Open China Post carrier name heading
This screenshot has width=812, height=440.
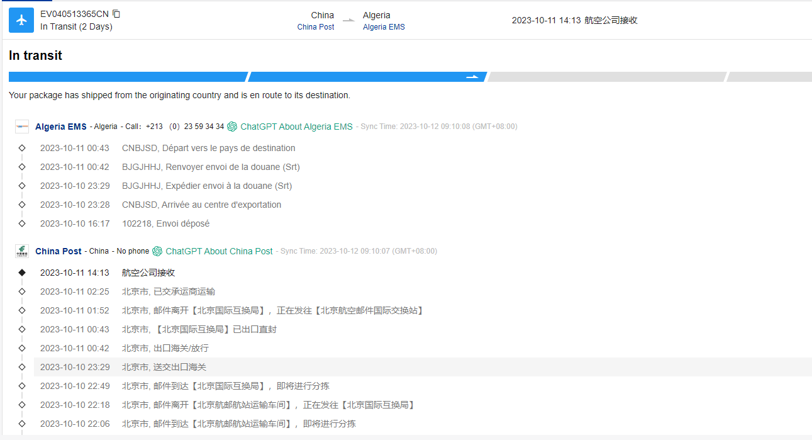point(58,251)
